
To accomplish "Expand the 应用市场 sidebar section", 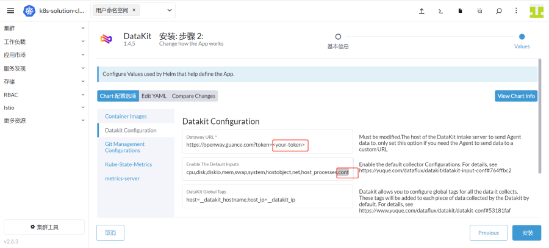I will click(44, 55).
